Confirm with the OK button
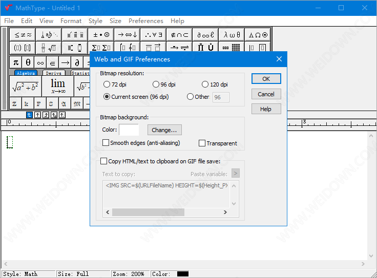Viewport: 377px width, 278px height. pyautogui.click(x=266, y=79)
